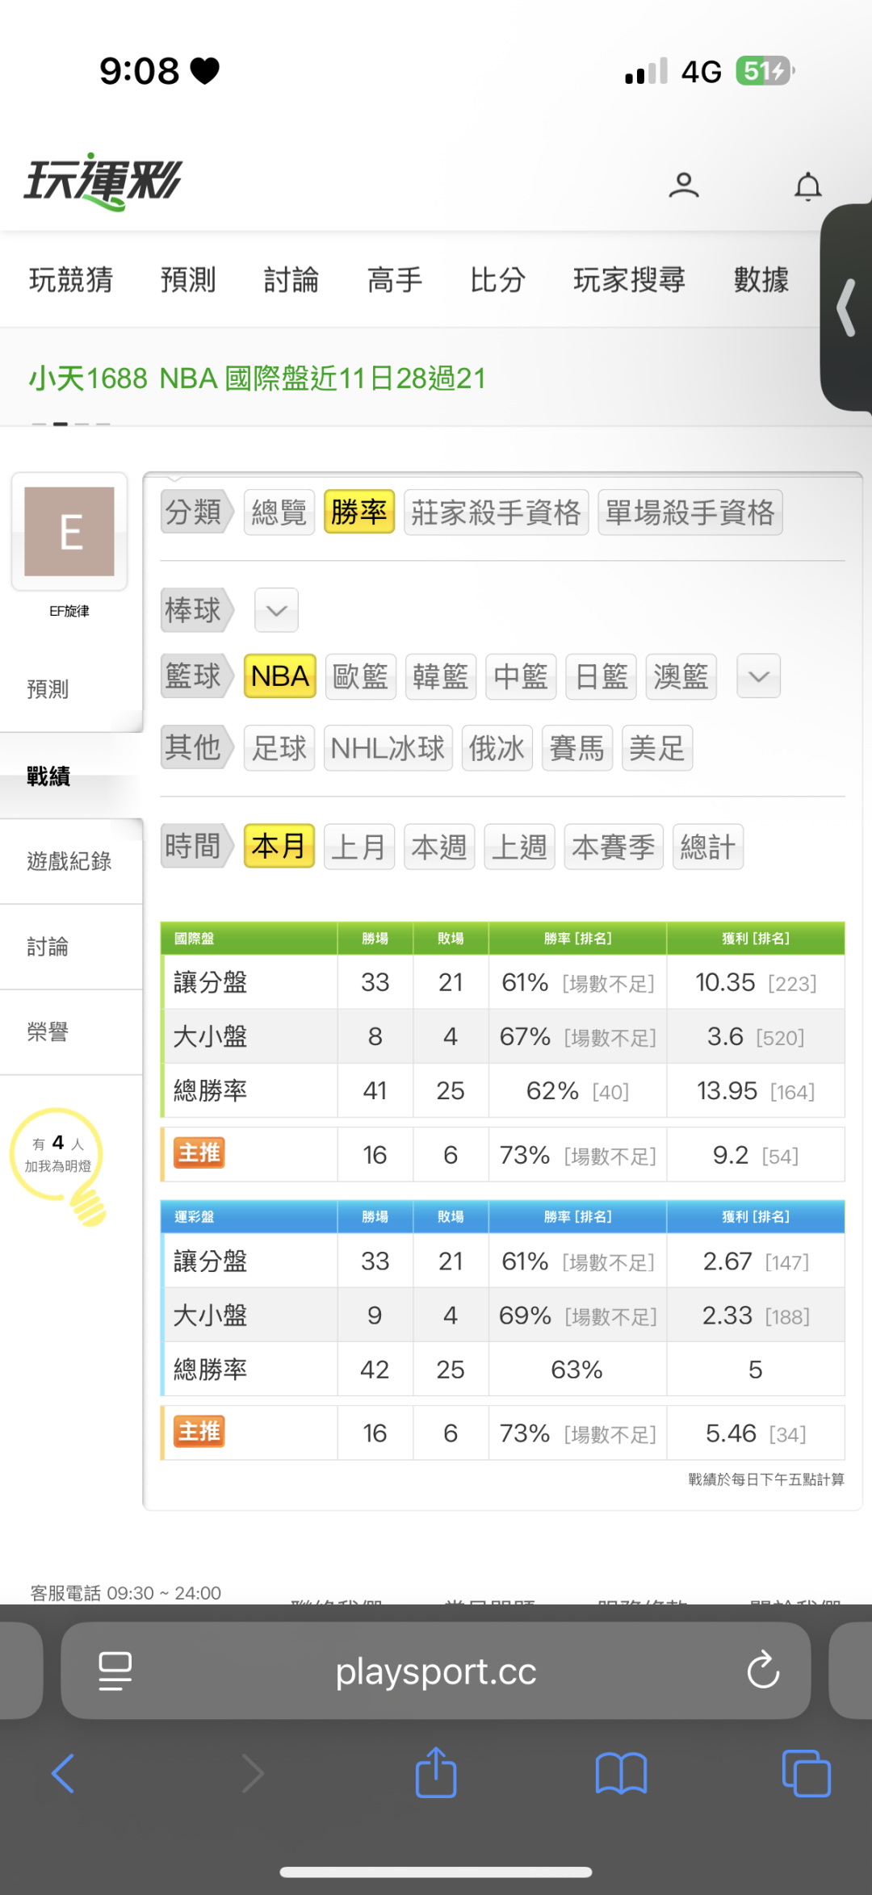
Task: Select the 日籃 league filter
Action: 602,676
